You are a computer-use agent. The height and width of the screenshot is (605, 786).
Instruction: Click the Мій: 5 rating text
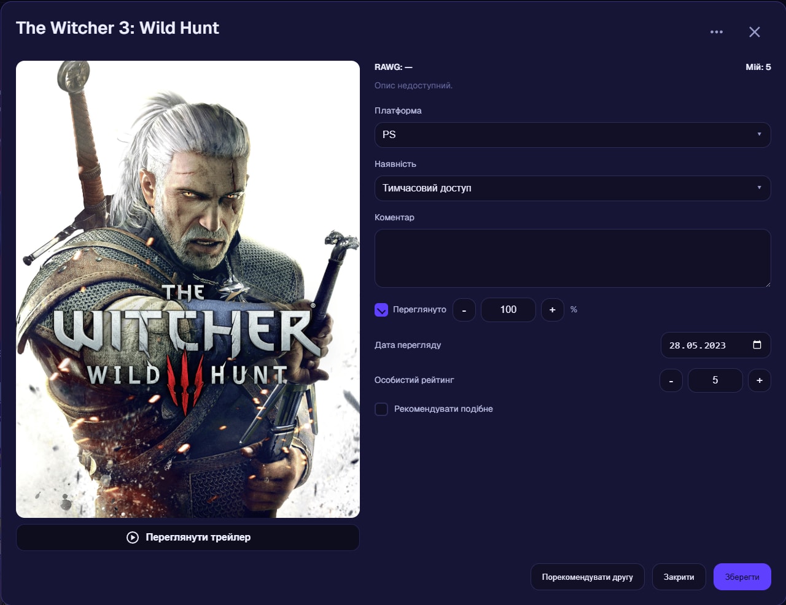point(758,67)
